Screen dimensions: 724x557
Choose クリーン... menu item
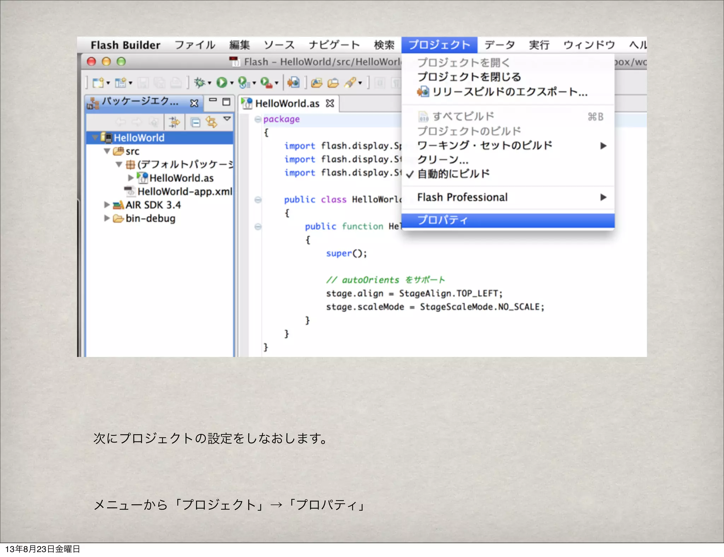tap(508, 160)
